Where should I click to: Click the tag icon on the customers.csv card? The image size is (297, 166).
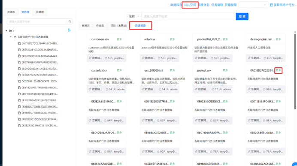point(90,58)
